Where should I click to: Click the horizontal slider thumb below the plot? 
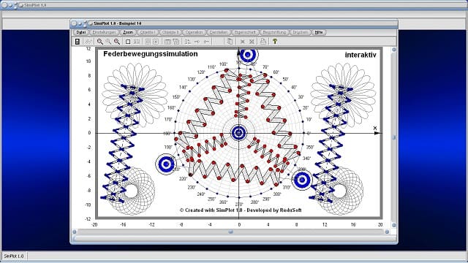tap(230, 232)
